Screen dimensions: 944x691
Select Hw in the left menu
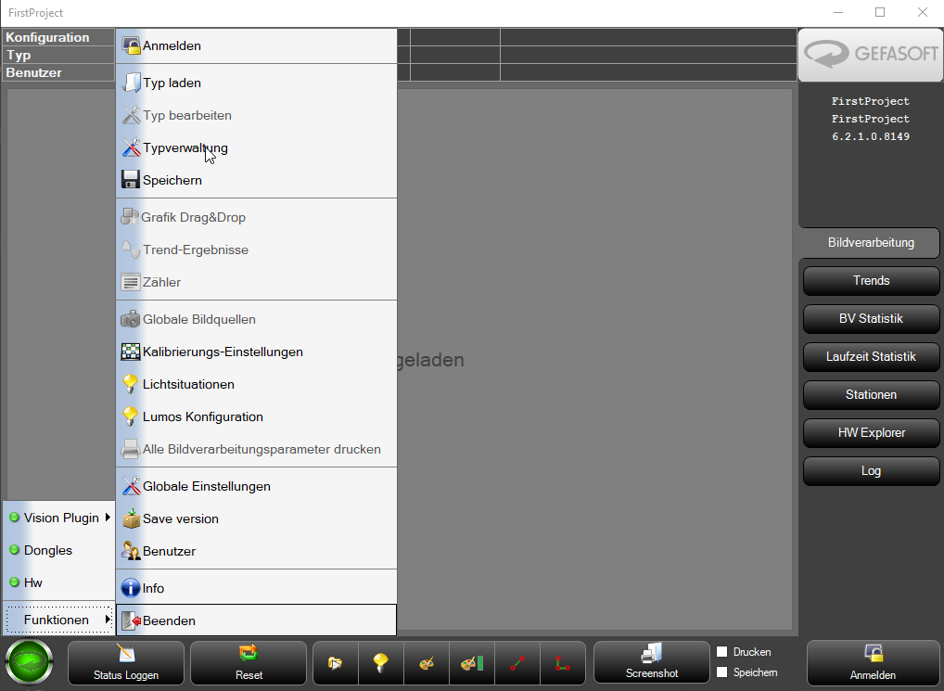[x=59, y=582]
